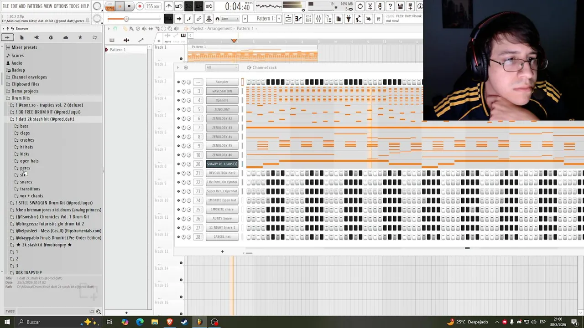Mute the Sampler channel

[x=178, y=82]
